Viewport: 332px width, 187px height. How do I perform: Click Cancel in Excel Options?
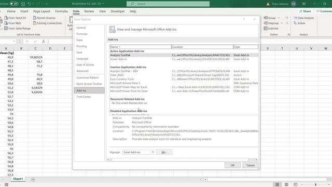tap(250, 165)
